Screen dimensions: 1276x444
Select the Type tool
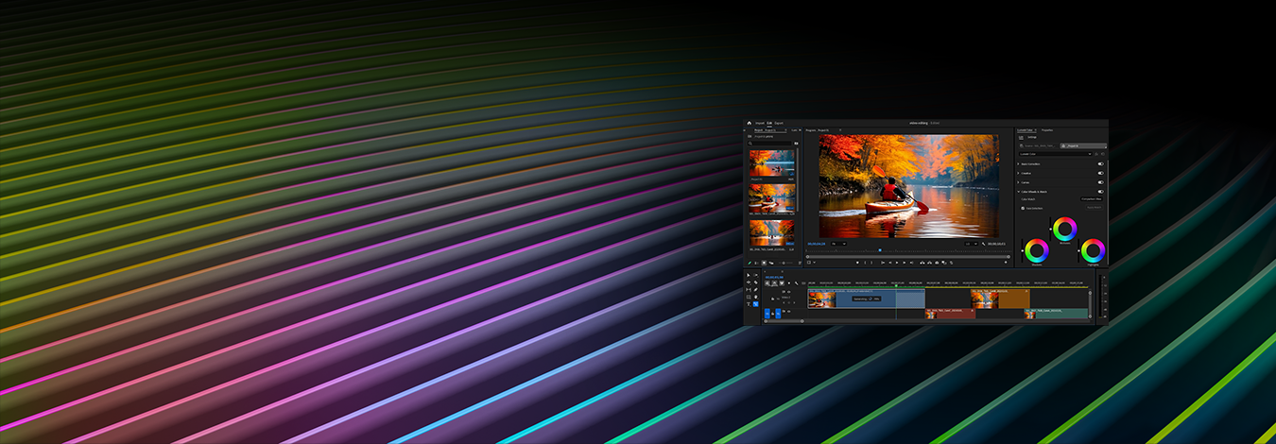pyautogui.click(x=749, y=304)
